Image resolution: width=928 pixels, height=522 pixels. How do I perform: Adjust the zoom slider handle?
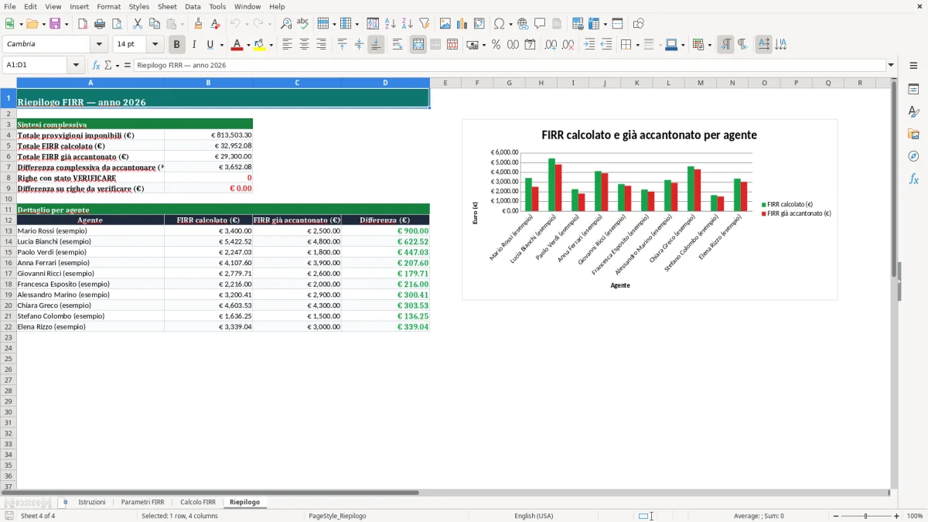coord(865,516)
